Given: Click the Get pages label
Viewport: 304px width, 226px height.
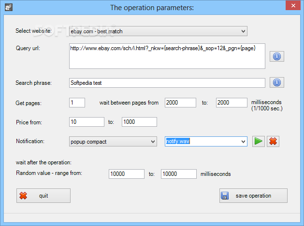Looking at the screenshot, I should click(29, 103).
